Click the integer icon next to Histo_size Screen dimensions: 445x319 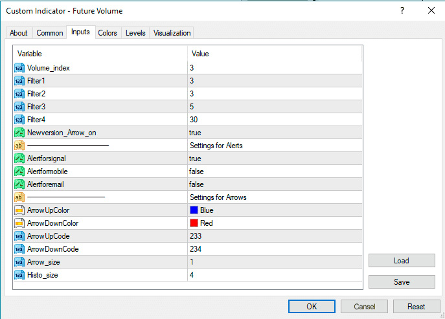pos(19,275)
